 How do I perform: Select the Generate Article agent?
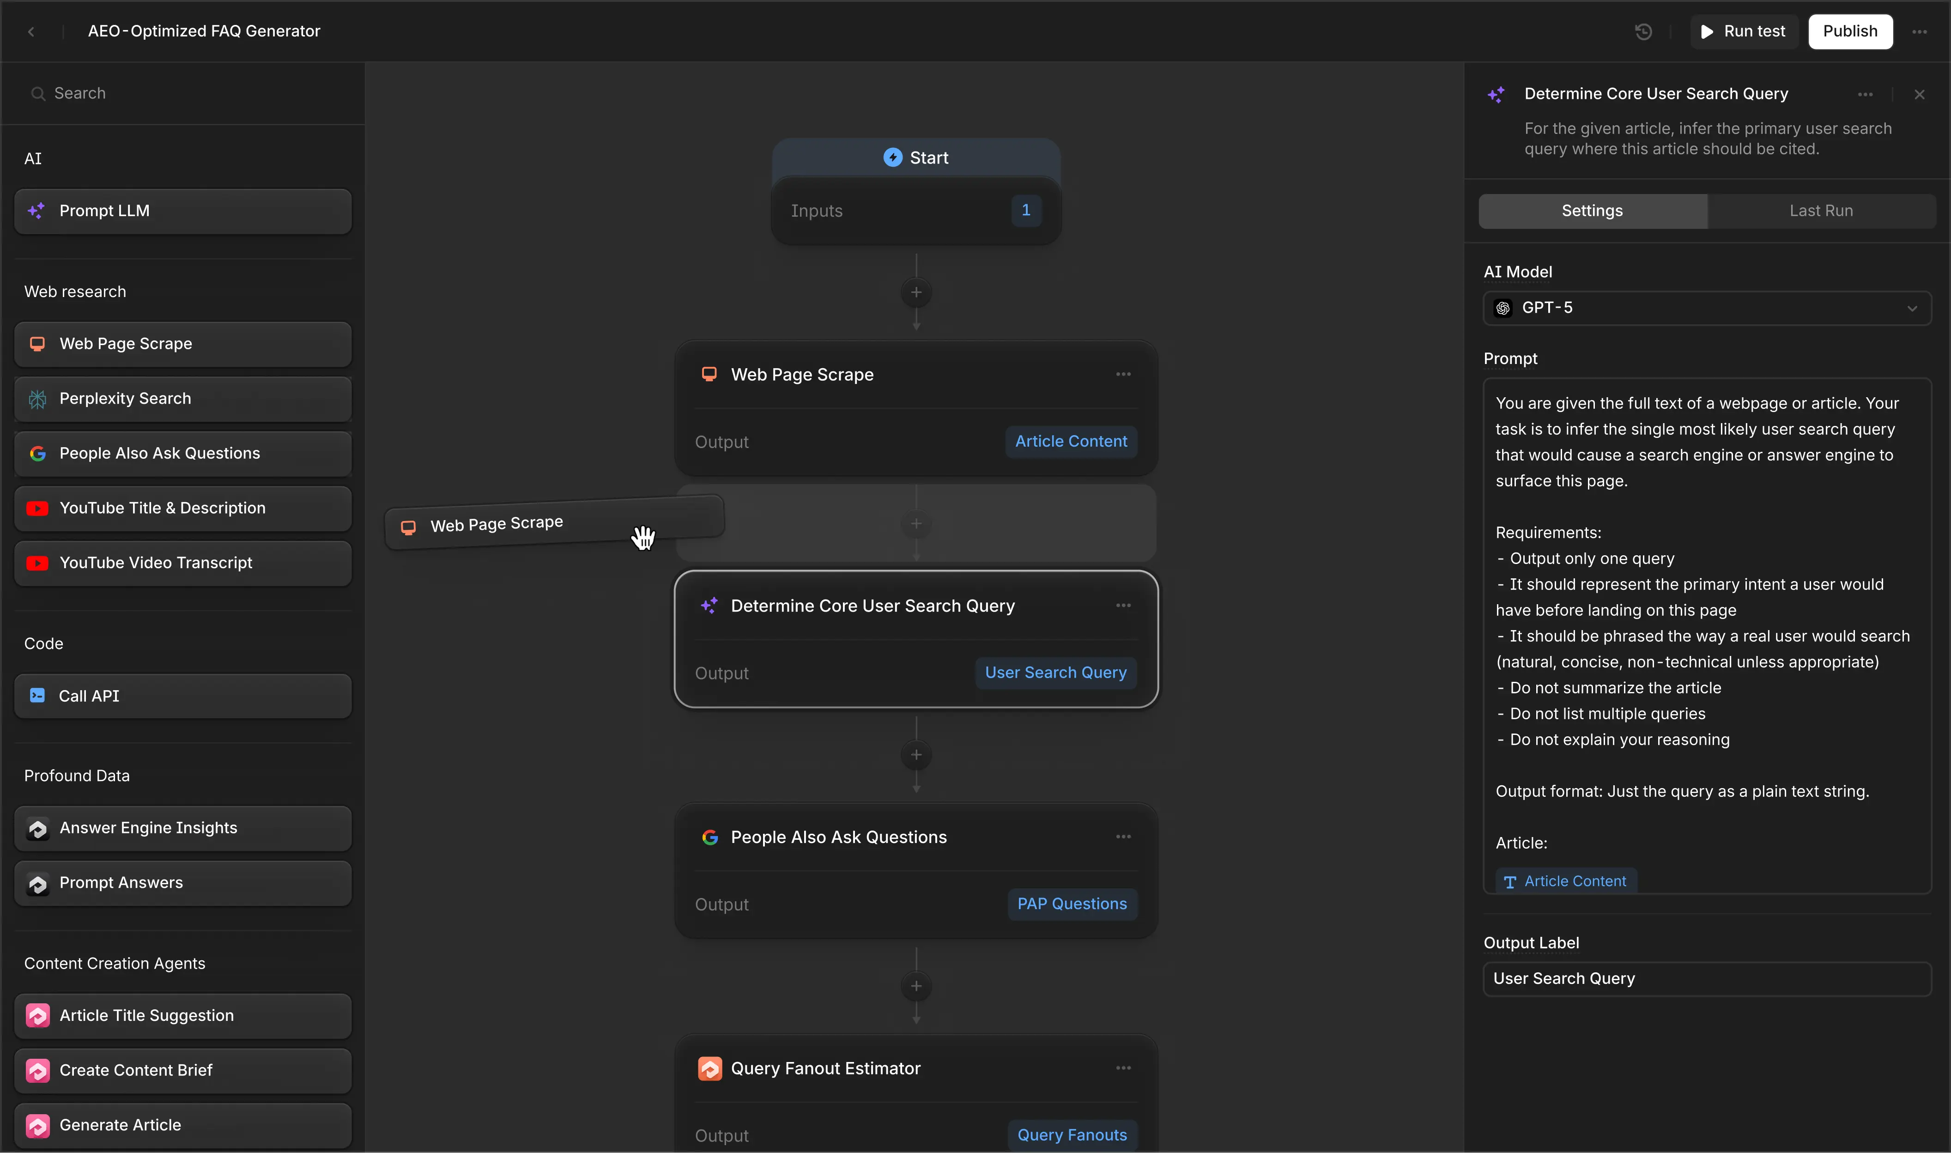coord(182,1124)
